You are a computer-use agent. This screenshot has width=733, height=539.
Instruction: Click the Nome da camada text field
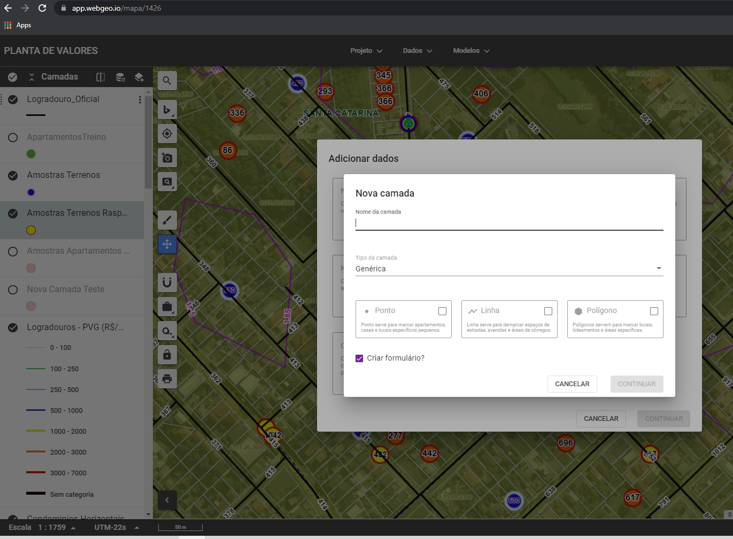(509, 223)
